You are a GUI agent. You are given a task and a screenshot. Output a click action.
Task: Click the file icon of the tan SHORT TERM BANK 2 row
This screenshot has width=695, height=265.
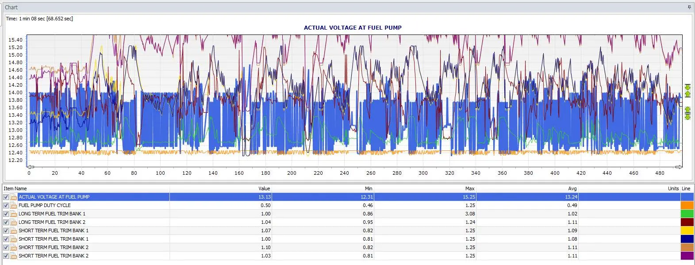[x=14, y=248]
